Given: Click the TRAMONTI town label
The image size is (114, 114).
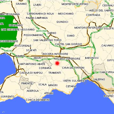Looking at the screenshot, I should (55, 73).
